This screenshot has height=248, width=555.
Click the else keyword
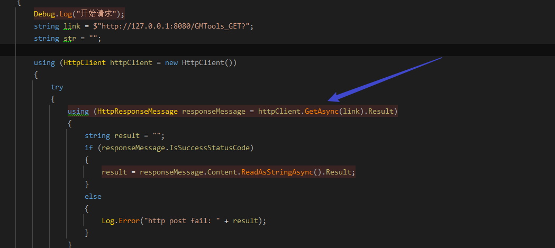pos(93,196)
